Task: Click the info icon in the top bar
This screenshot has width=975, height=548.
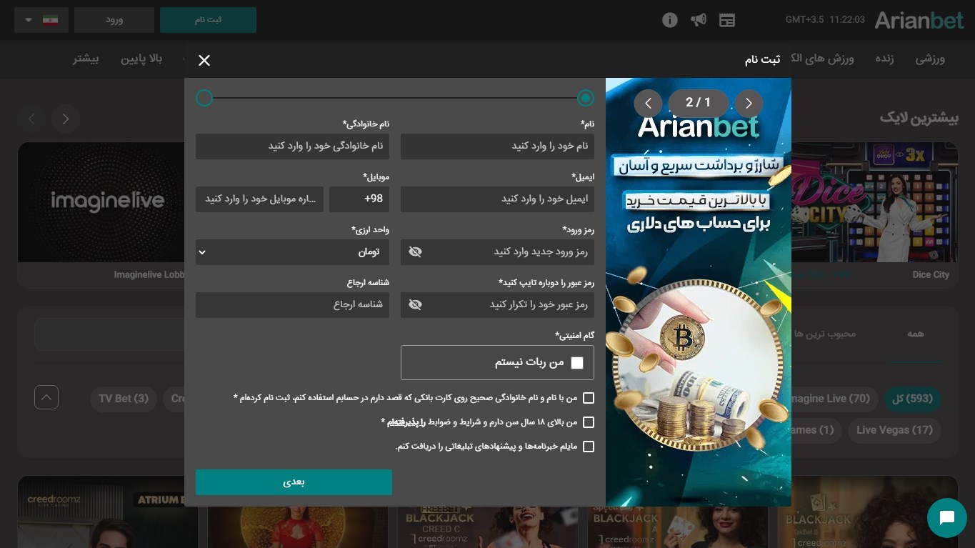Action: [x=670, y=20]
